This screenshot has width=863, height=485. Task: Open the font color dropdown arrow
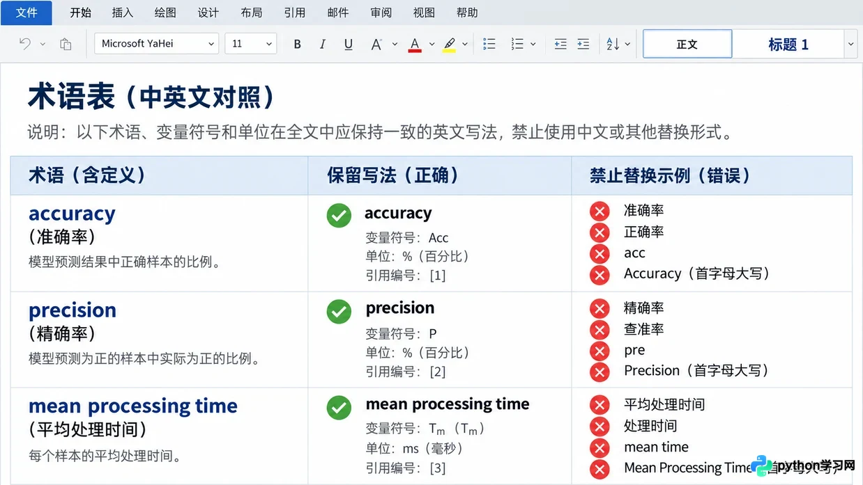click(x=431, y=44)
